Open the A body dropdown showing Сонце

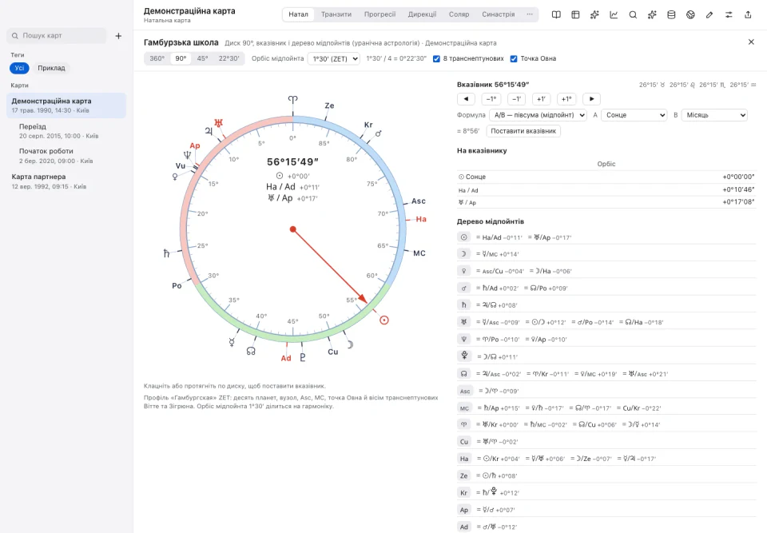[634, 115]
